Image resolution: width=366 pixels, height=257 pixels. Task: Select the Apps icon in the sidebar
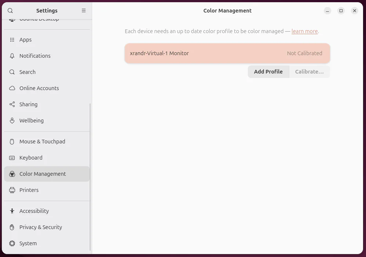[x=12, y=39]
